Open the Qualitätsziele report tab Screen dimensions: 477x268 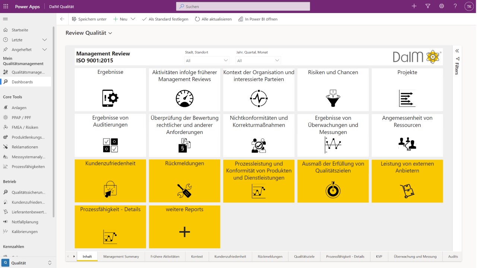[304, 256]
